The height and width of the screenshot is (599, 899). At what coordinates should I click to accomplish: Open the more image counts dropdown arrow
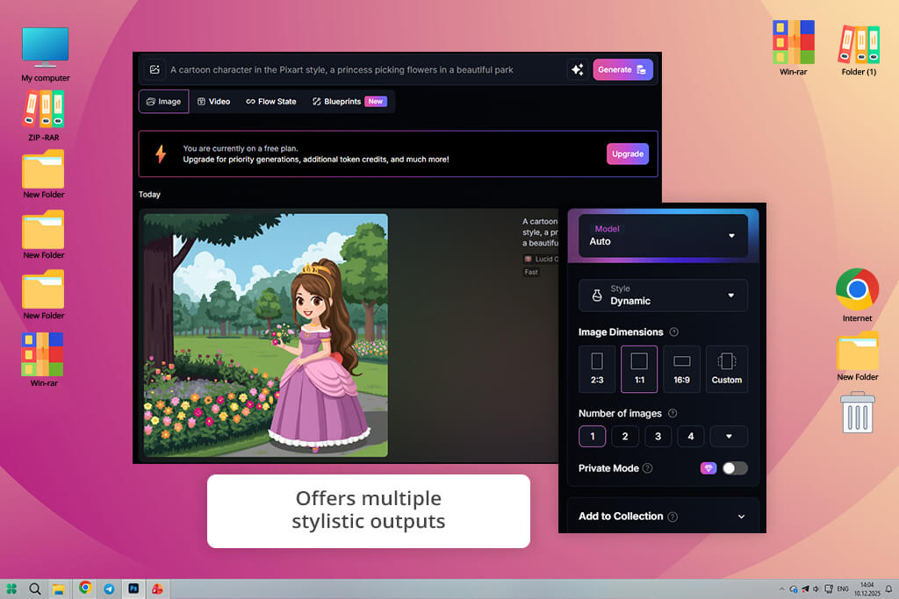(729, 437)
